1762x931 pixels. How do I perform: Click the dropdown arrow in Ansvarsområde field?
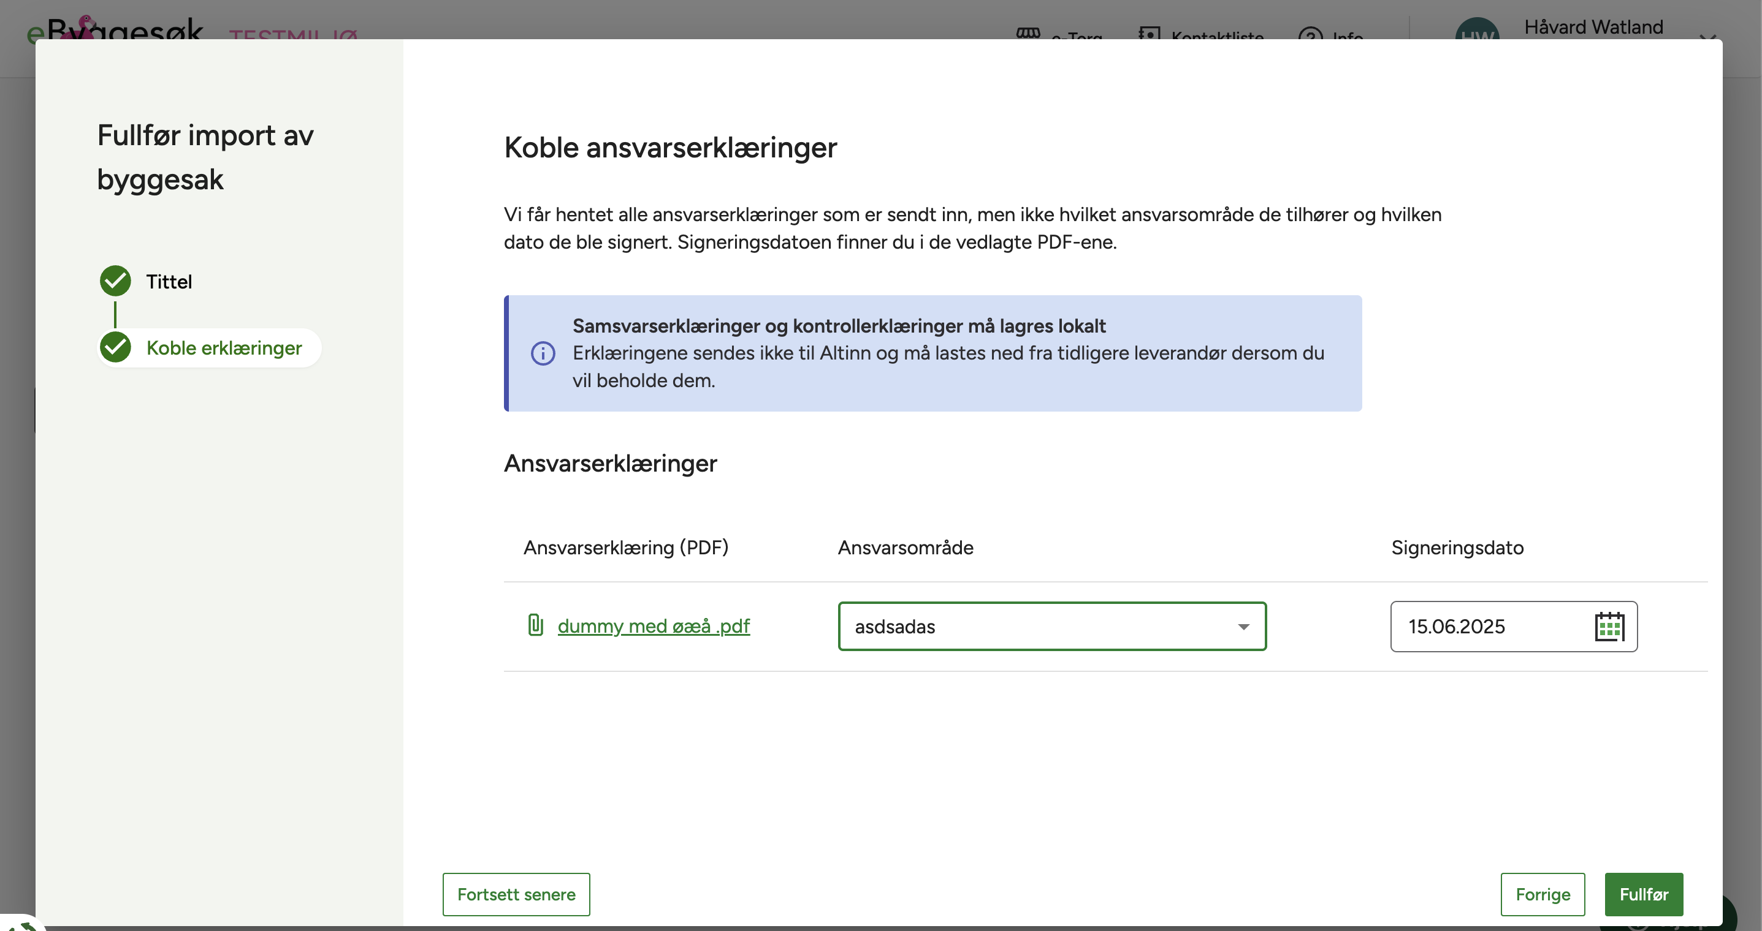click(x=1243, y=626)
